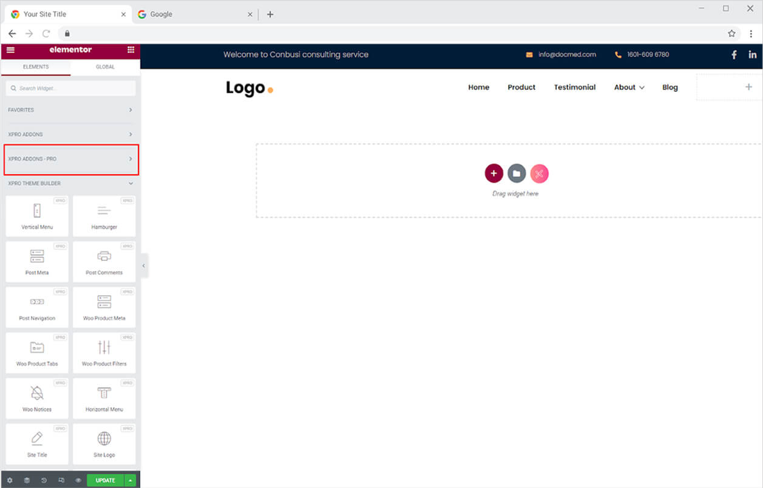
Task: Click the green Update button
Action: click(x=106, y=480)
